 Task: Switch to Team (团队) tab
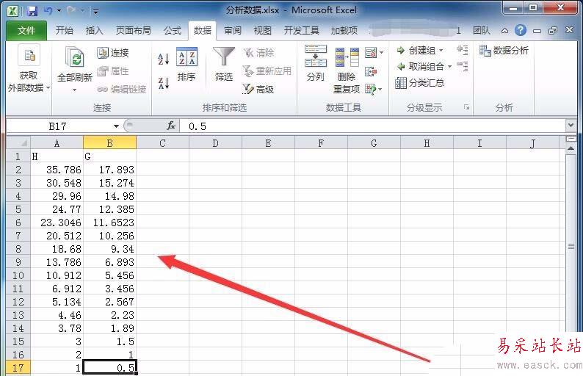pyautogui.click(x=482, y=31)
